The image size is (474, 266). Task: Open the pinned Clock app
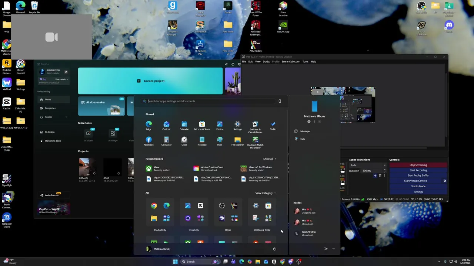[x=184, y=141]
